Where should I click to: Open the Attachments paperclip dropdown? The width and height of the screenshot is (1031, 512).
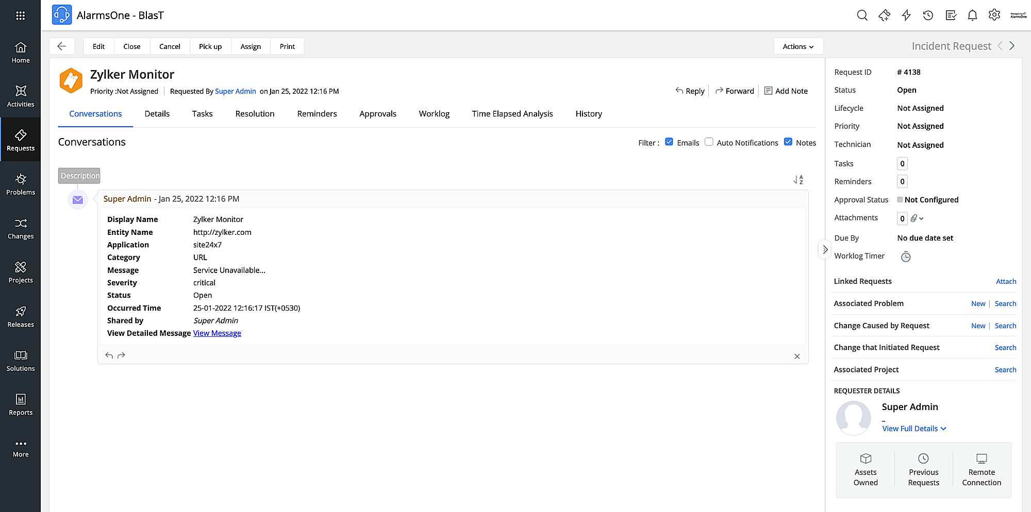pyautogui.click(x=917, y=218)
